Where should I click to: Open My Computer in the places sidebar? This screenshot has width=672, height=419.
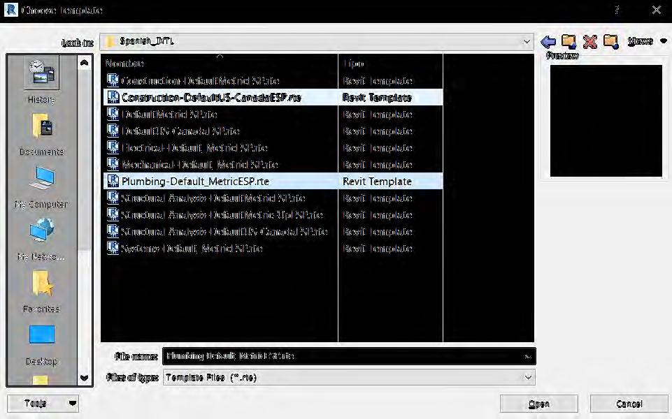click(x=41, y=187)
